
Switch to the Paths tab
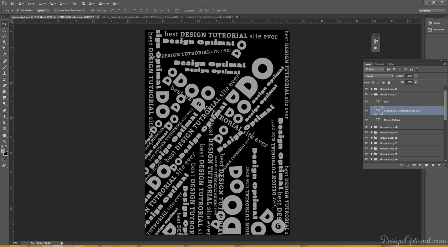click(391, 64)
